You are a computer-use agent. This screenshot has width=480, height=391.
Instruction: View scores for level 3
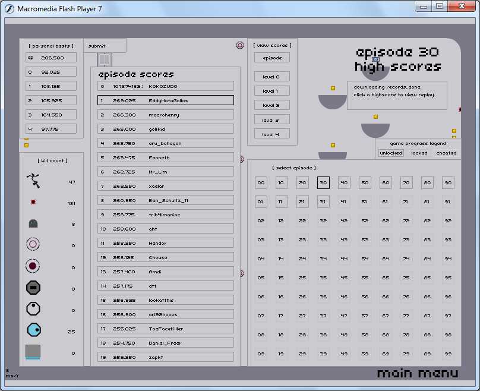tap(271, 120)
